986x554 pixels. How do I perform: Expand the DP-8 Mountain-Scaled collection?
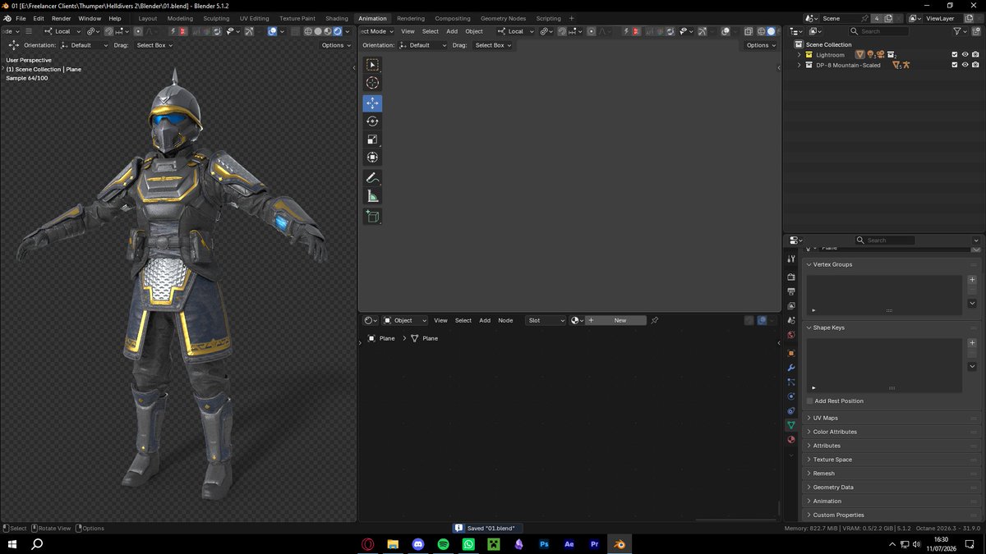799,65
